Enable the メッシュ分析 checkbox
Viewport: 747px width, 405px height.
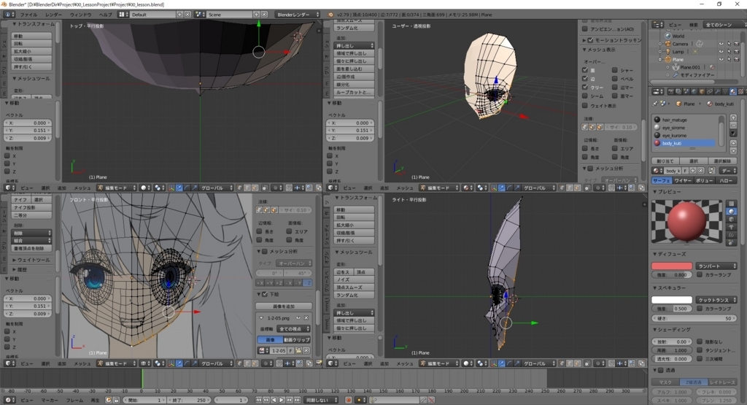tap(265, 252)
